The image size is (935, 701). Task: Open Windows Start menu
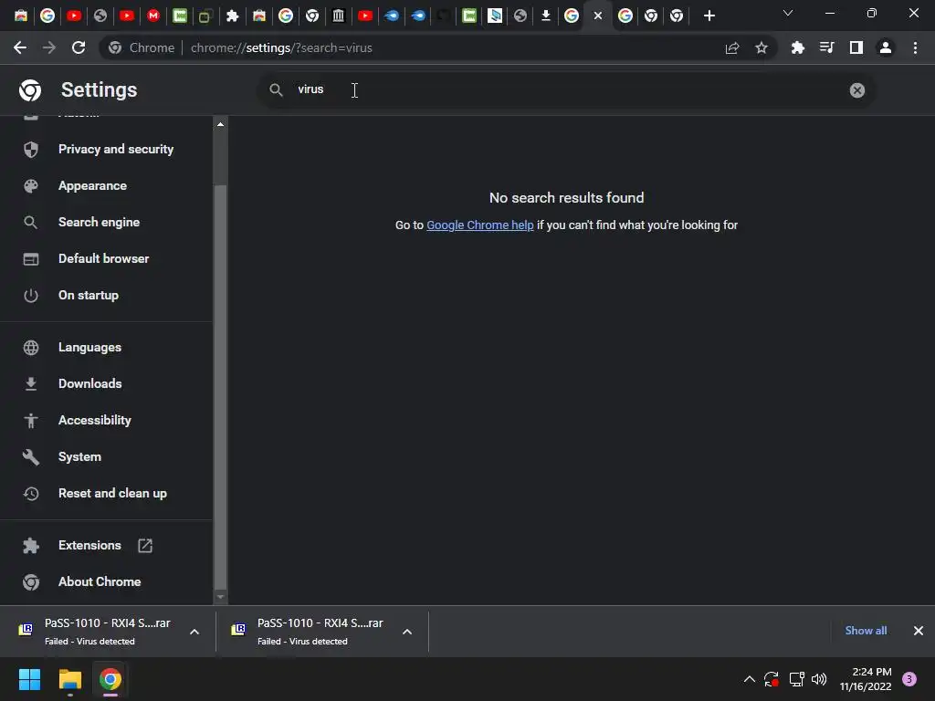pyautogui.click(x=29, y=679)
